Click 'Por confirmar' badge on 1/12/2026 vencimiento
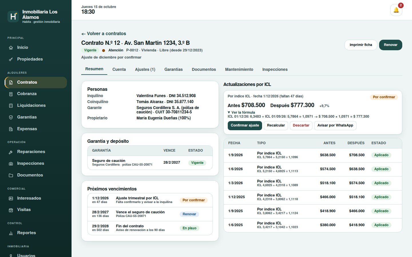Viewport: 412px width, 257px height. pos(194,200)
